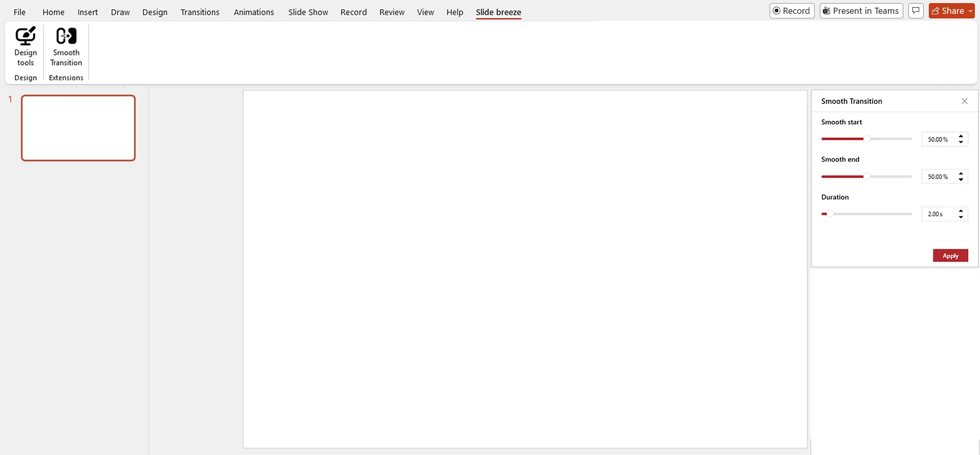The image size is (980, 455).
Task: Launch the Smooth Transition extension
Action: click(66, 47)
